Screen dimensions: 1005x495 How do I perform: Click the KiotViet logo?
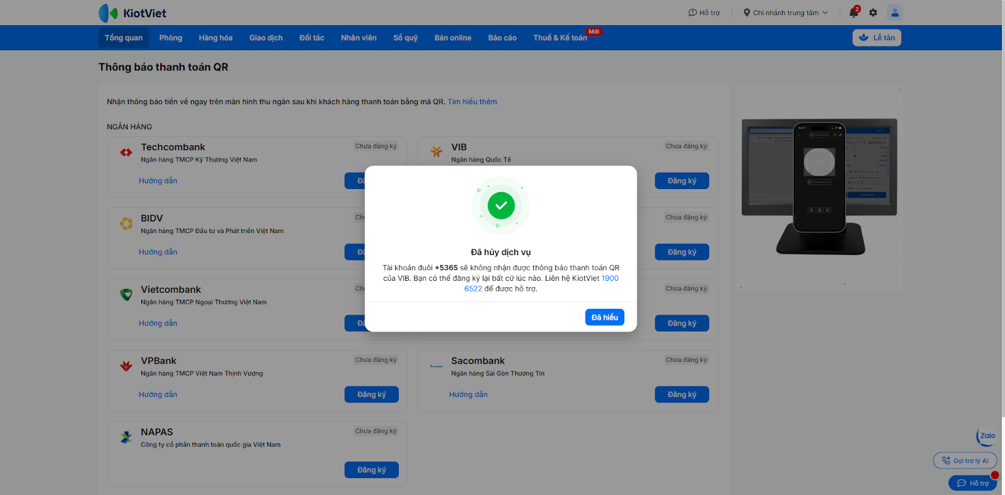133,13
